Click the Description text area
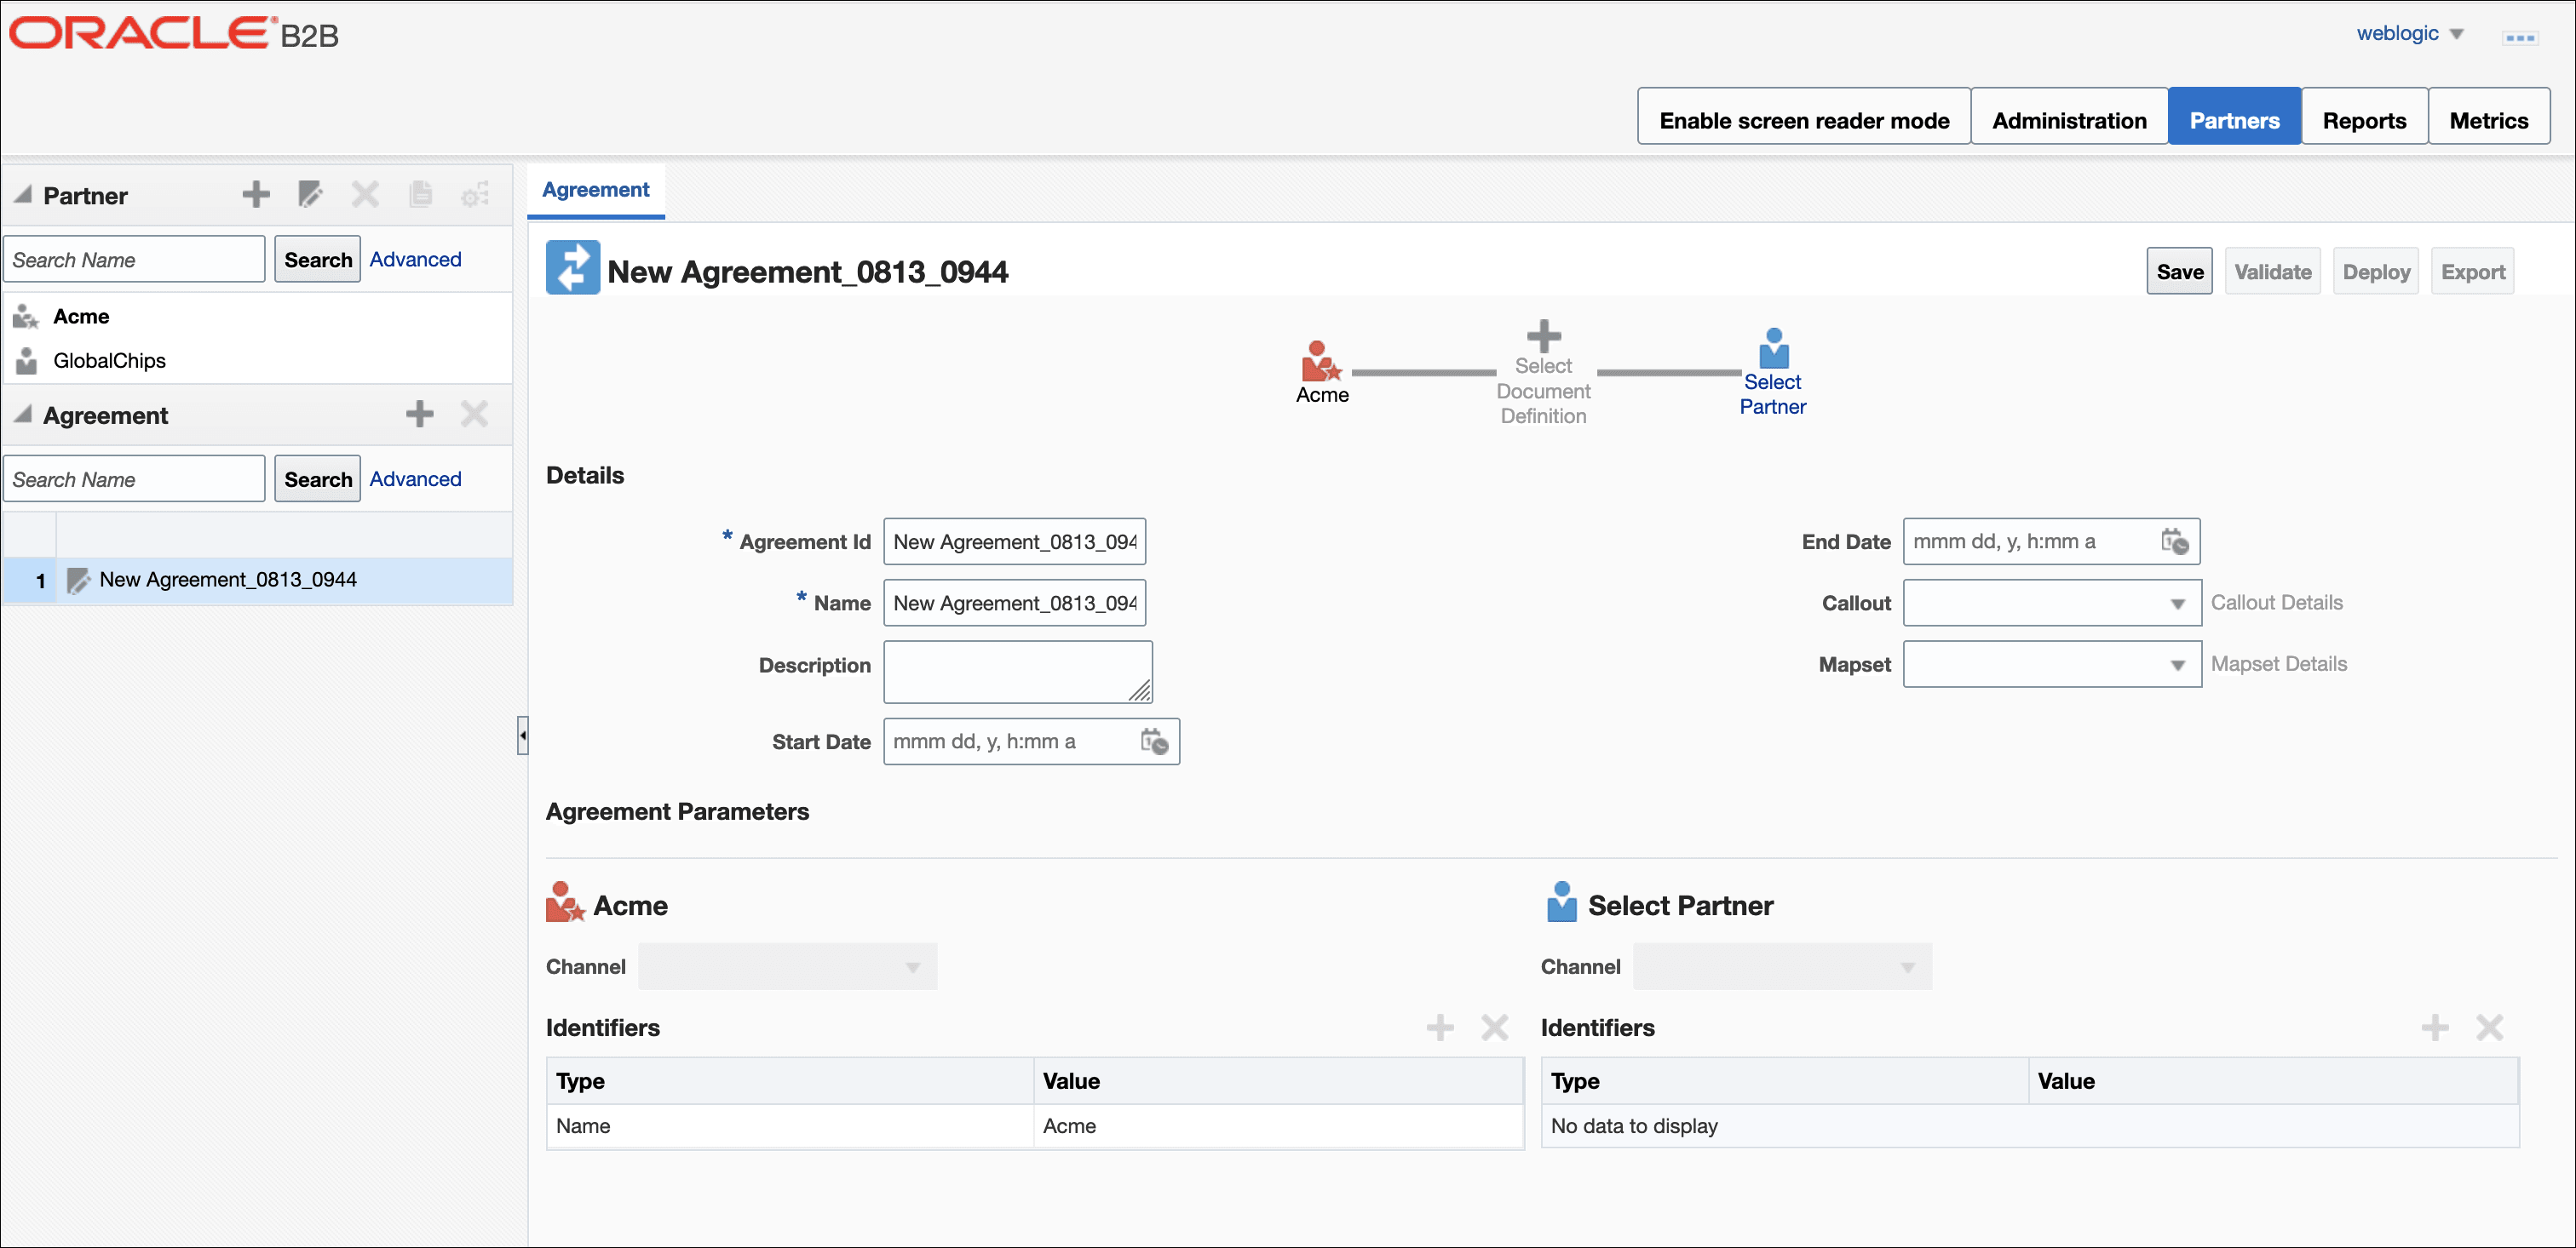Screen dimensions: 2576x1248 pyautogui.click(x=1017, y=672)
